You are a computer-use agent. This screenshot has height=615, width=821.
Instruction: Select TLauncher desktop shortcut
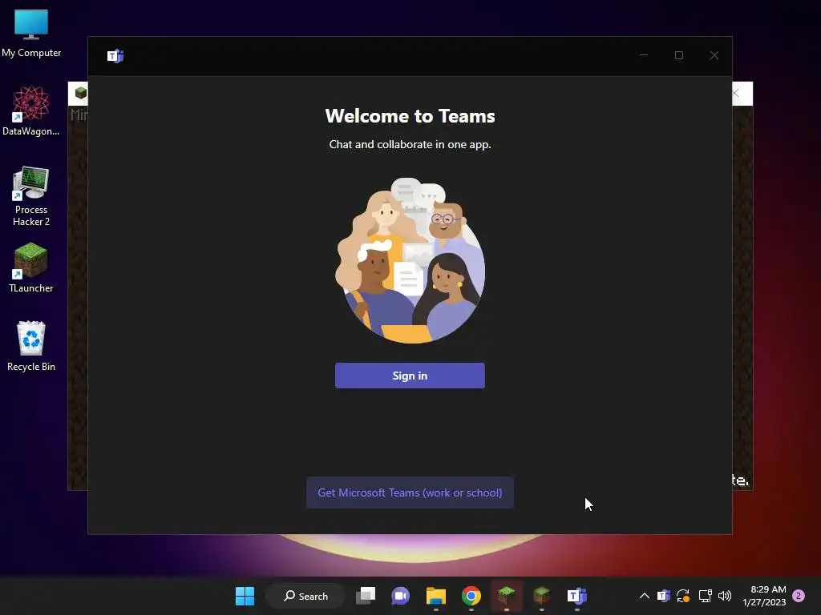31,267
